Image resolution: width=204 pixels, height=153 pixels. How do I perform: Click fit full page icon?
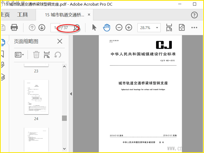(x=182, y=28)
